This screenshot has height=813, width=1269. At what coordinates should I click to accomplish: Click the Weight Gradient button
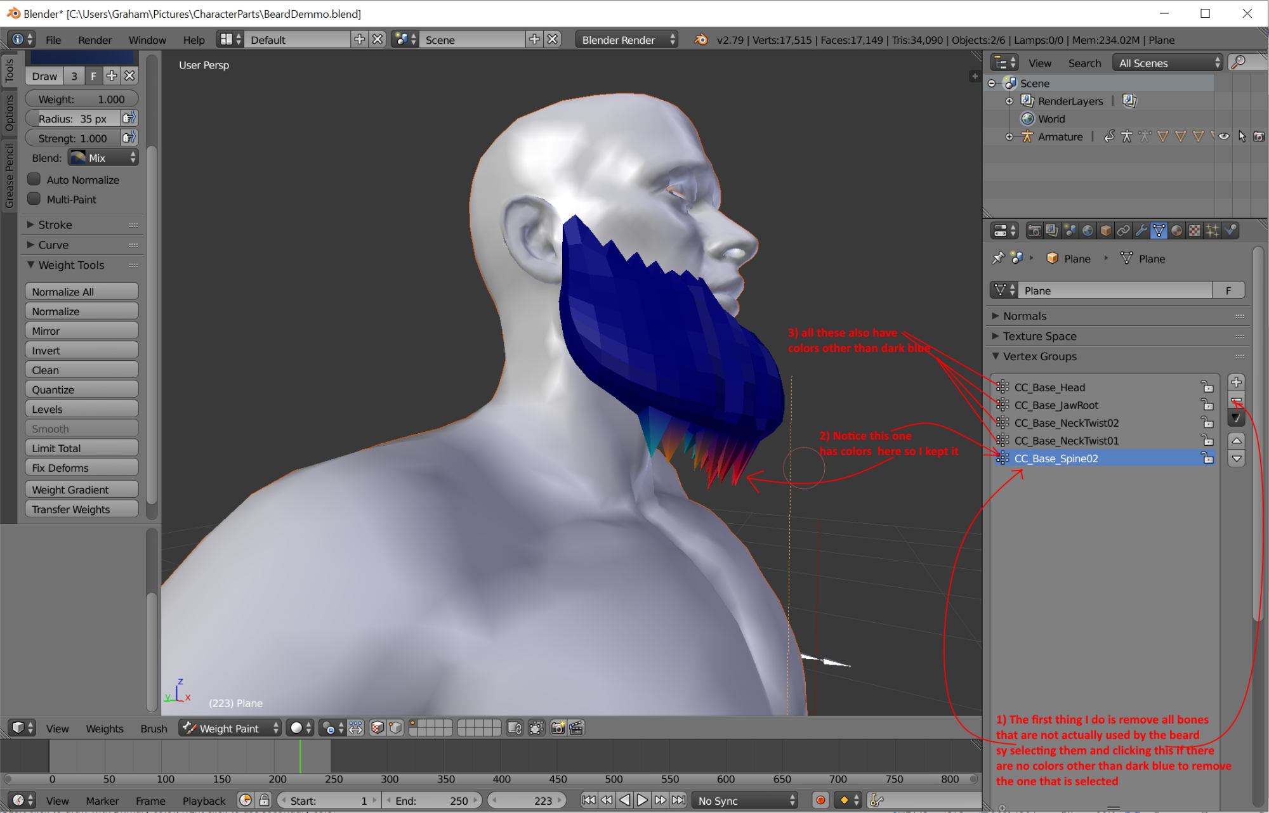click(82, 490)
